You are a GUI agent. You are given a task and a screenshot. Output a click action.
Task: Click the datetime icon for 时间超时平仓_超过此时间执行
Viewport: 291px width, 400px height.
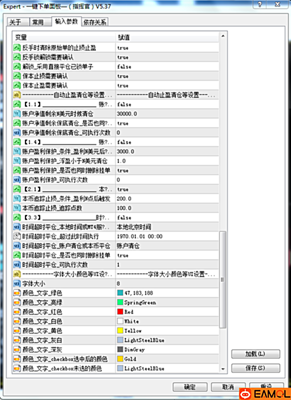point(17,236)
